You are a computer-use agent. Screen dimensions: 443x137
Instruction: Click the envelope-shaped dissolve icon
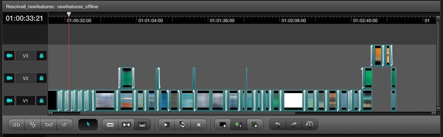tap(142, 125)
